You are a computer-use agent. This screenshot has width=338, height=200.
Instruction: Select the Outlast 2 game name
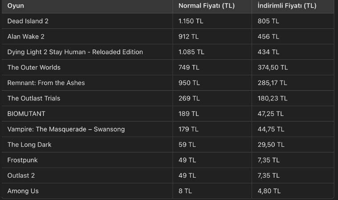tap(21, 176)
